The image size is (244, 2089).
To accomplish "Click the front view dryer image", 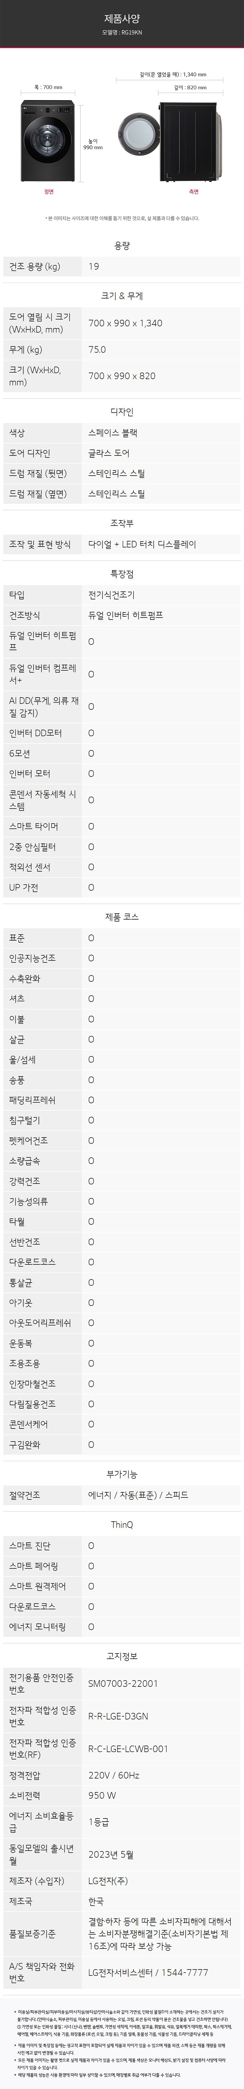I will [49, 141].
